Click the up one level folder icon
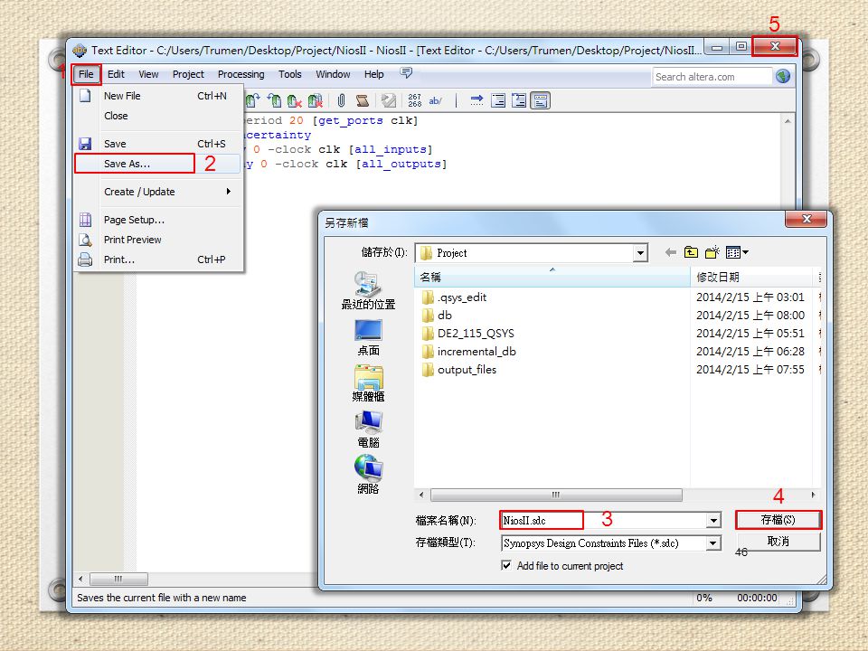The height and width of the screenshot is (651, 868). 691,252
